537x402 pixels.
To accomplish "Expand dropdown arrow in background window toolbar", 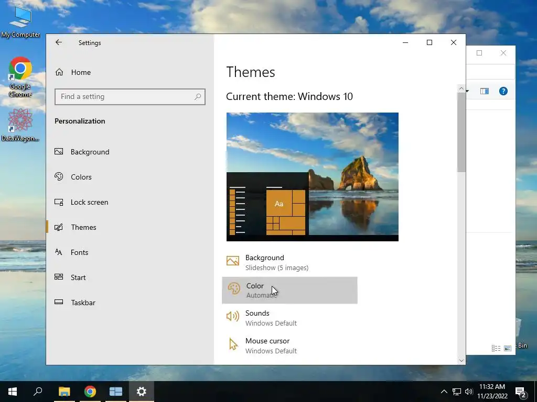I will 467,91.
